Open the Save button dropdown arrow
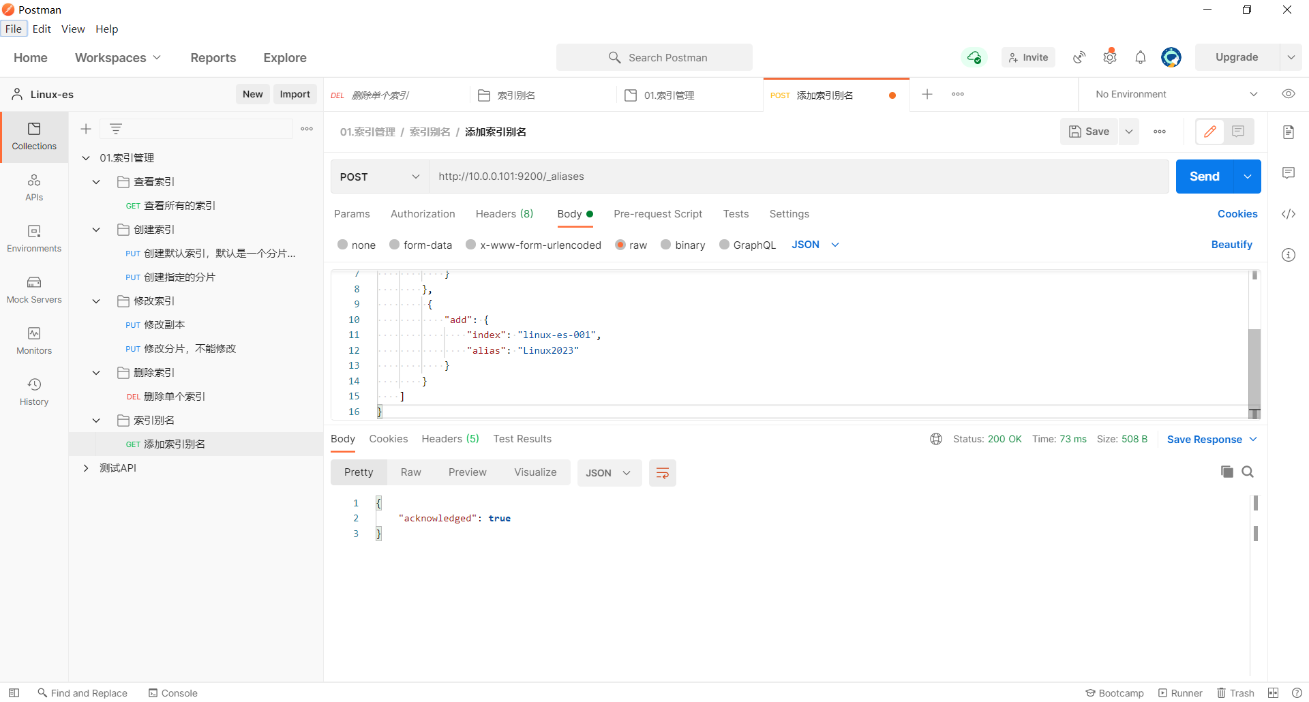The image size is (1309, 702). click(x=1129, y=132)
